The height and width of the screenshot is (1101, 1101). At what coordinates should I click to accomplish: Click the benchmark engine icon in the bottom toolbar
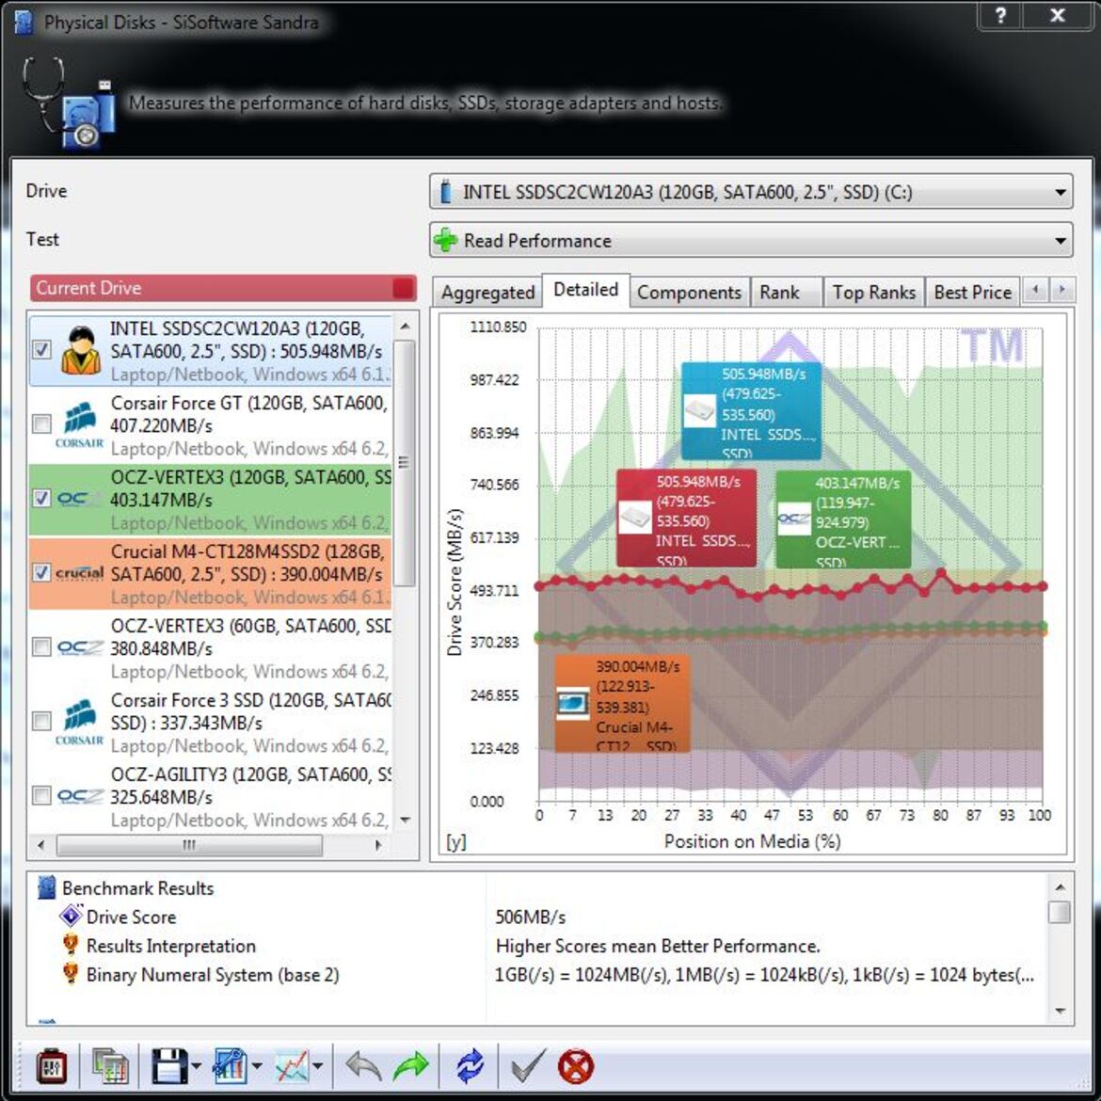coord(51,1066)
